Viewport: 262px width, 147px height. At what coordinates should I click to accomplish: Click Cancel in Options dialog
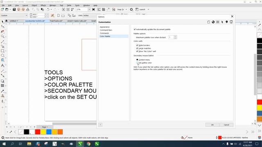point(226,125)
